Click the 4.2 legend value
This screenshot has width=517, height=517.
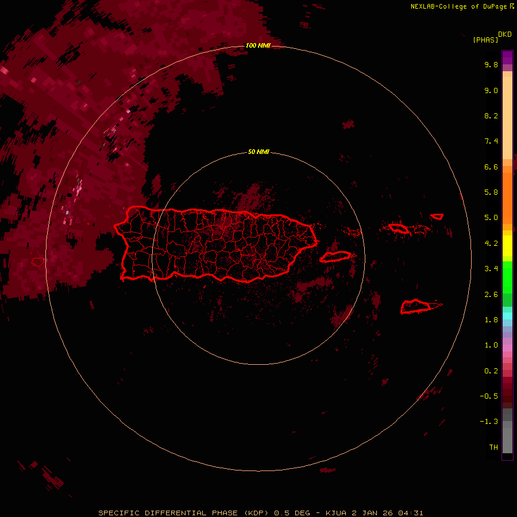[491, 244]
